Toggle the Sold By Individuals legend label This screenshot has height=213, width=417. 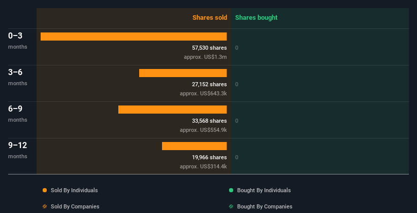(74, 190)
